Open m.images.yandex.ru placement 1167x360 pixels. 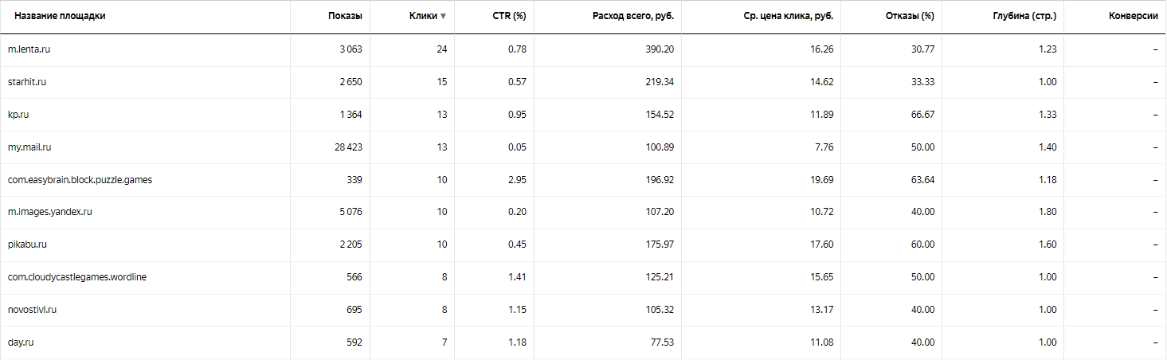tap(50, 212)
